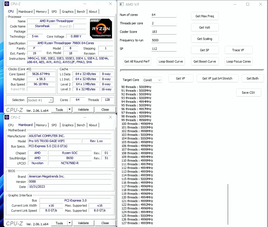Click the BIOS date 10/31/2023 field

[x=70, y=187]
